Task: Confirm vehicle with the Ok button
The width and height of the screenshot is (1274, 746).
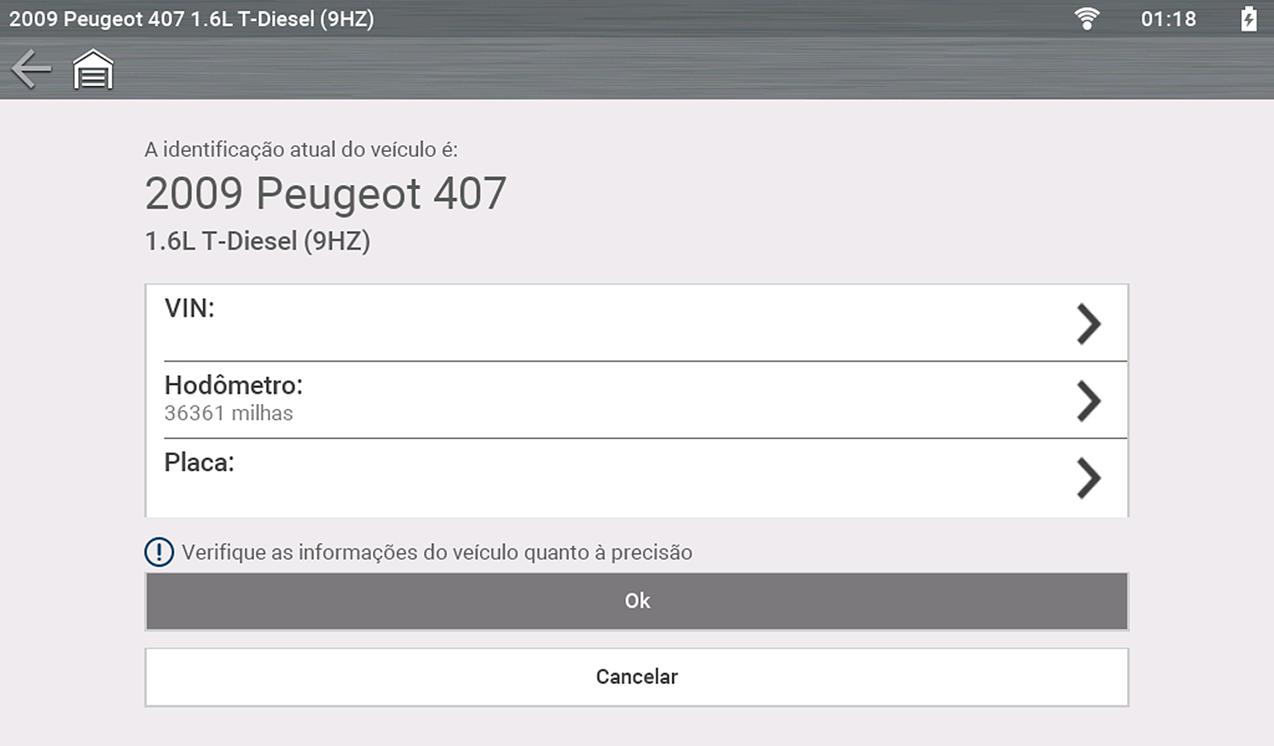Action: pyautogui.click(x=637, y=601)
